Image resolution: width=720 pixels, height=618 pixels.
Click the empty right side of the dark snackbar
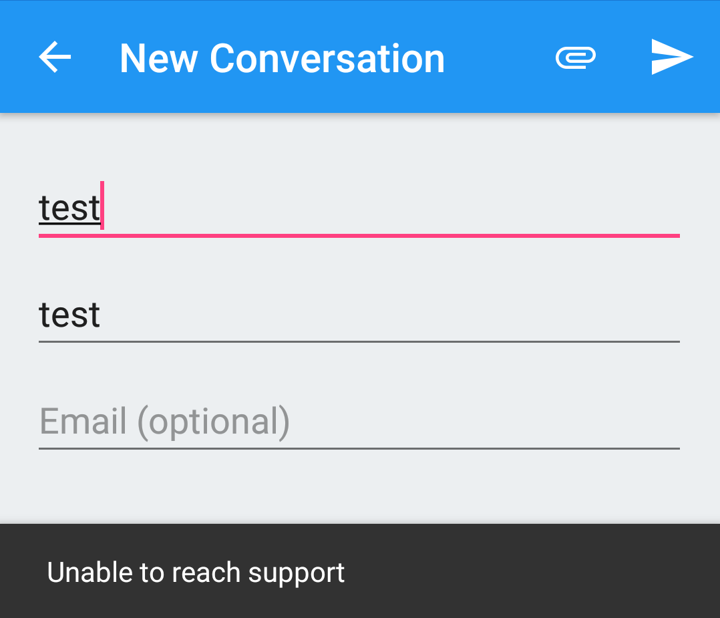tap(568, 572)
